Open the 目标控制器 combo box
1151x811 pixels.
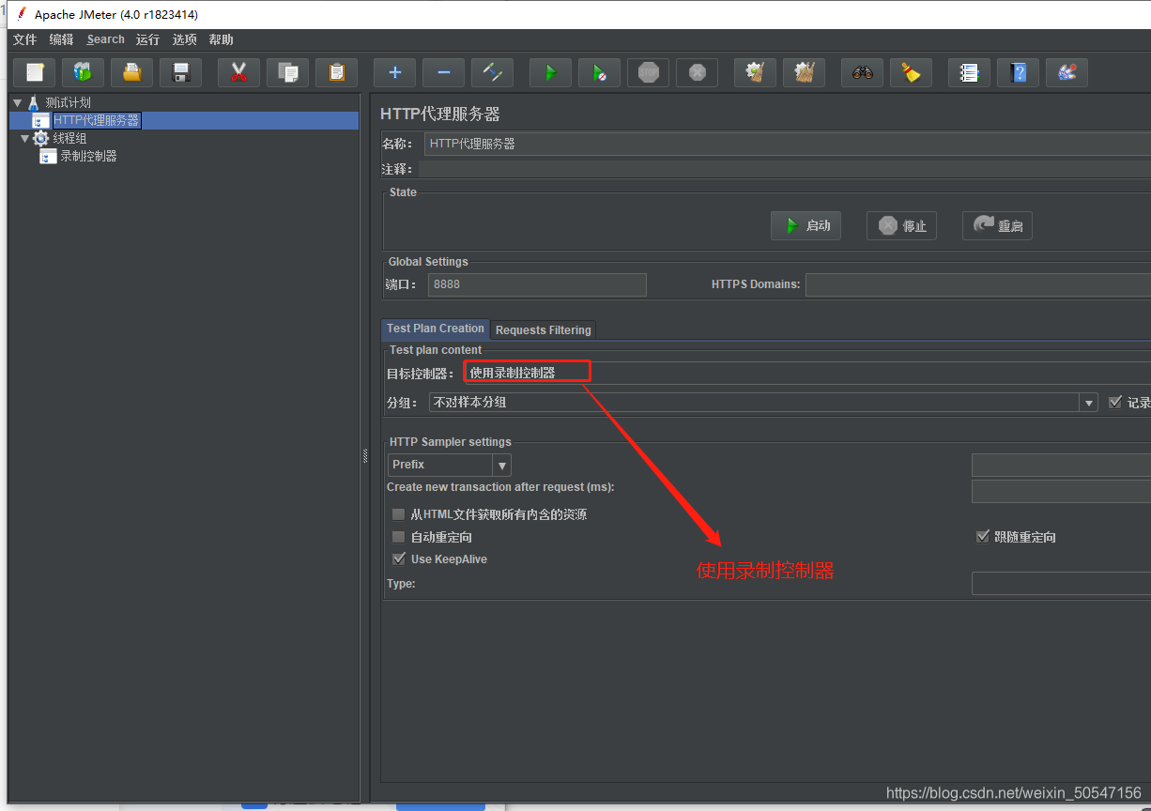point(806,373)
